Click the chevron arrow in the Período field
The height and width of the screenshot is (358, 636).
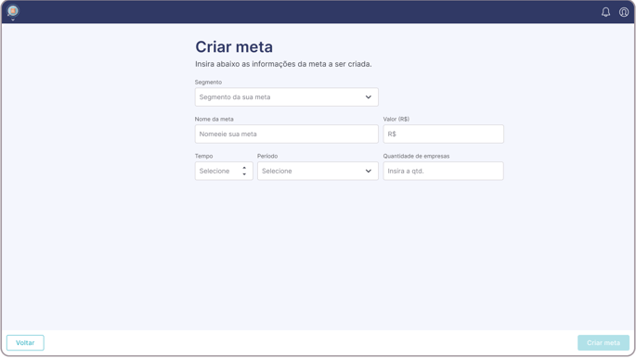pos(369,171)
